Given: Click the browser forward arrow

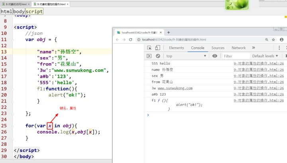Looking at the screenshot, I should tap(124, 40).
